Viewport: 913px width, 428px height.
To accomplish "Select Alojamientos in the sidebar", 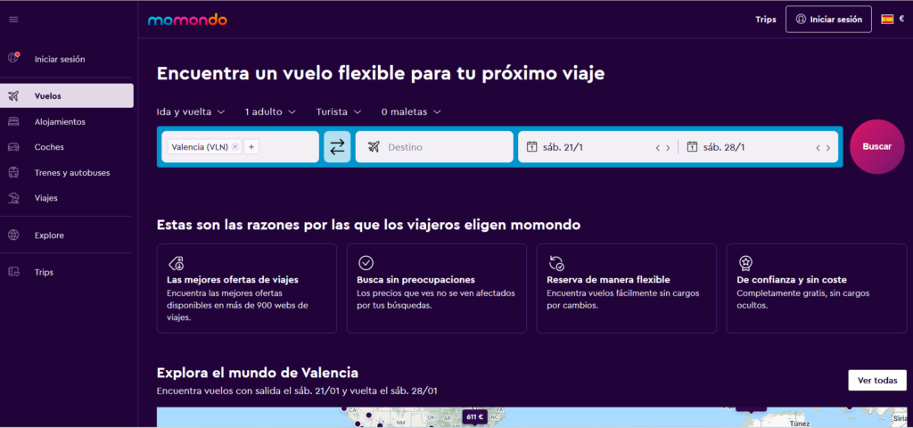I will click(67, 121).
